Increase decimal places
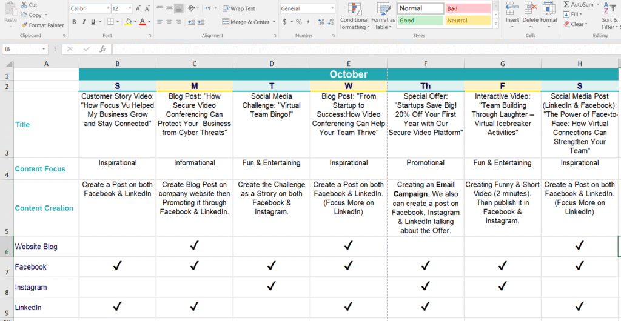The width and height of the screenshot is (621, 321). 321,22
